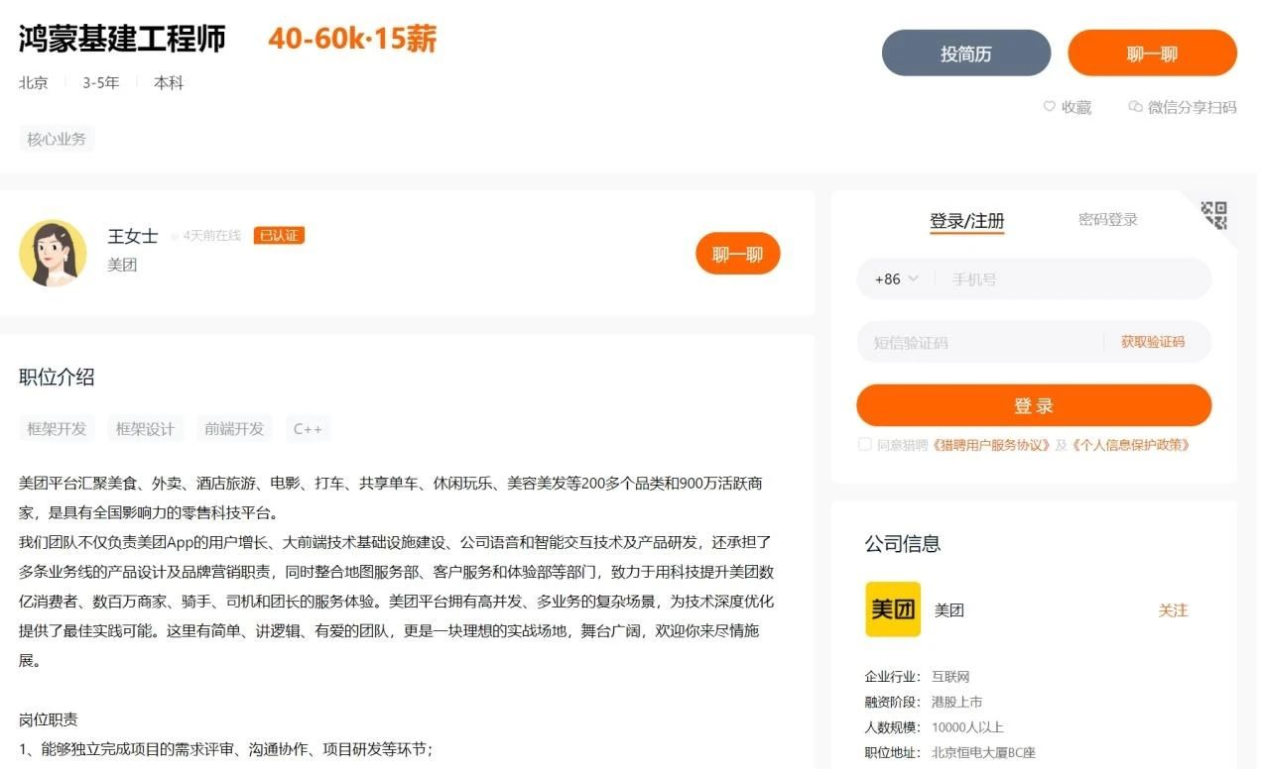
Task: Click the QR corner icon for scan login
Action: click(x=1214, y=216)
